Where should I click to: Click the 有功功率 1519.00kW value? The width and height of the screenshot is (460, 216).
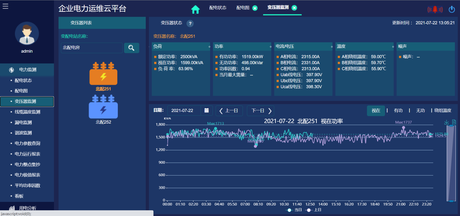tap(252, 57)
